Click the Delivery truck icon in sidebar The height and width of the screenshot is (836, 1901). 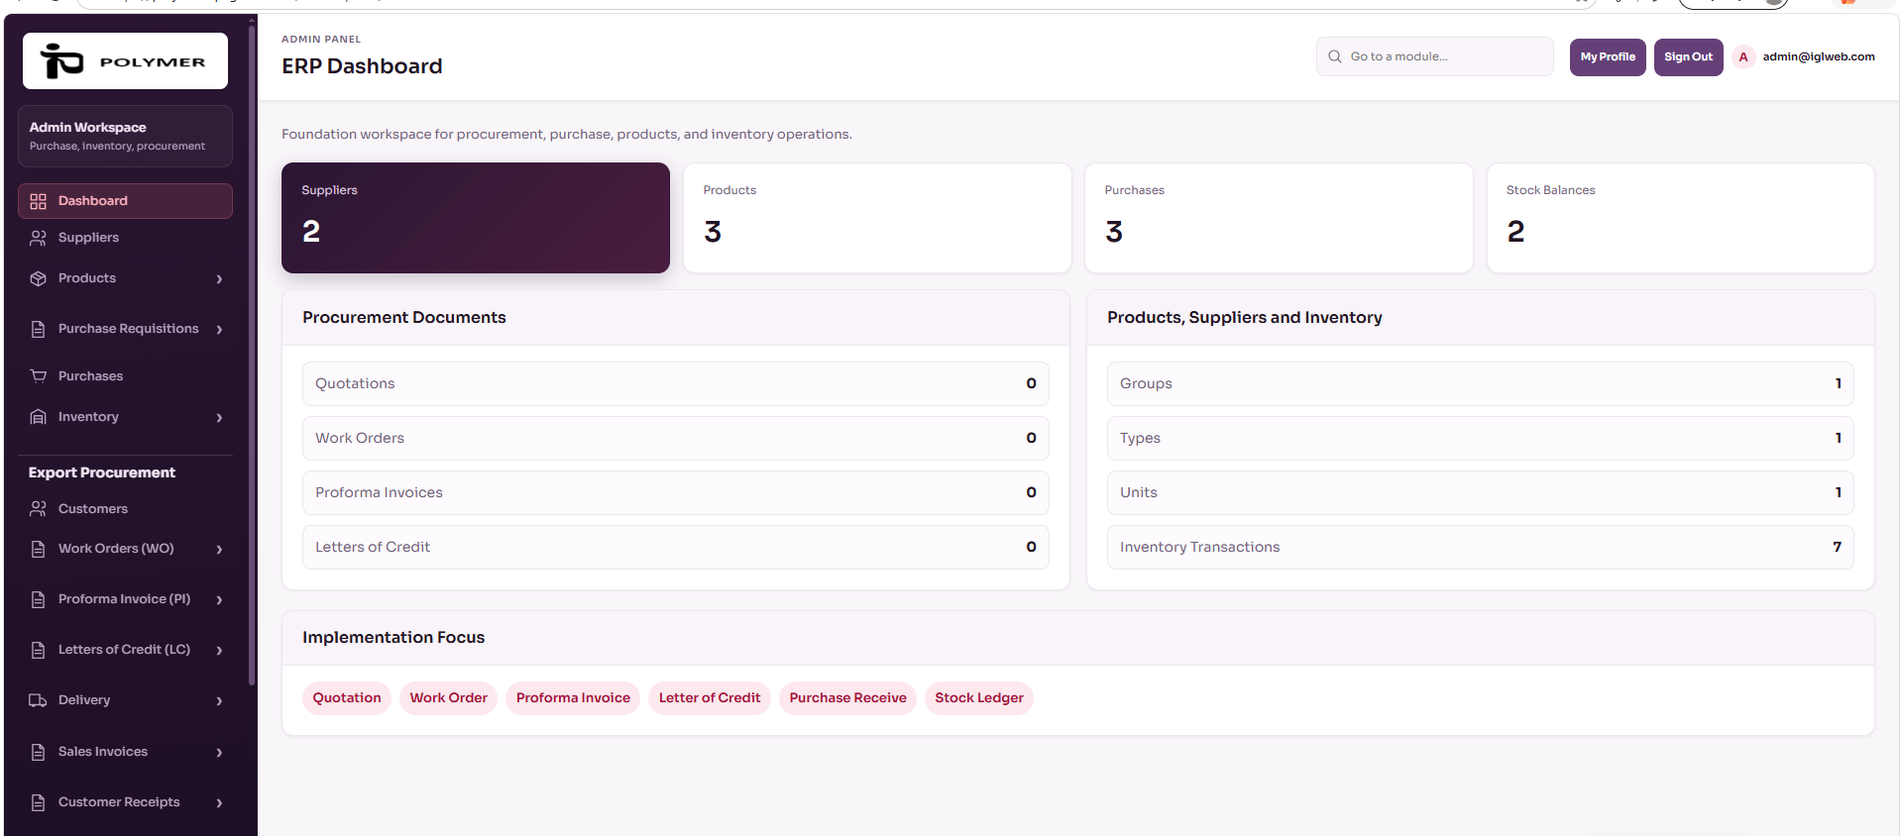(38, 700)
